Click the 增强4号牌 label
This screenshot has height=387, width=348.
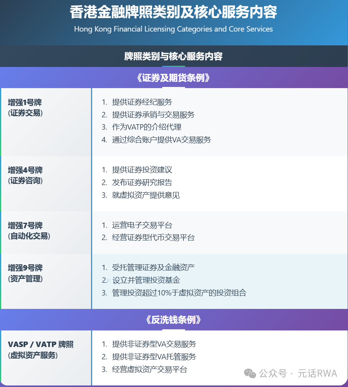25,170
